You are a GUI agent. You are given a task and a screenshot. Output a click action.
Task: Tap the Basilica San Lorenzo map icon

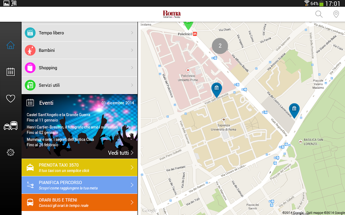click(300, 142)
